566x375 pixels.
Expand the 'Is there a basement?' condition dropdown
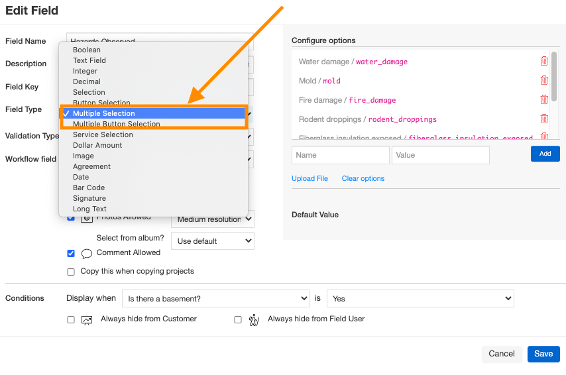[216, 299]
